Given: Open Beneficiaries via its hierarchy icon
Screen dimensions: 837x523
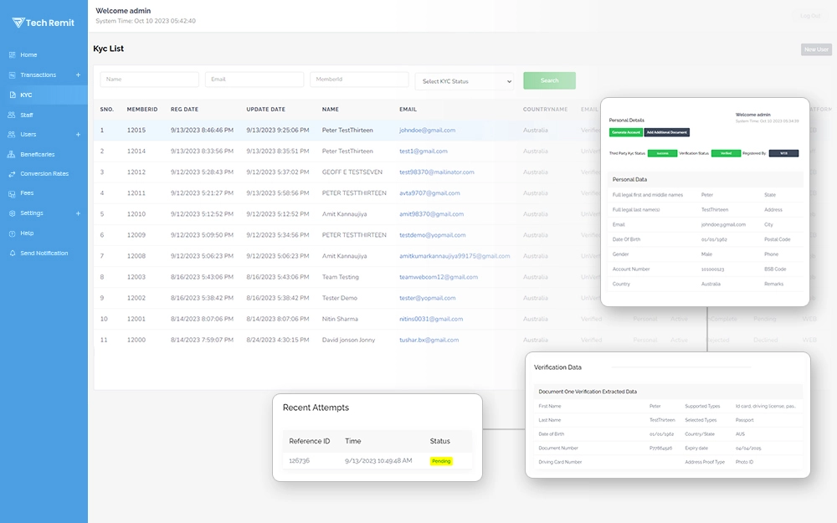Looking at the screenshot, I should click(12, 155).
